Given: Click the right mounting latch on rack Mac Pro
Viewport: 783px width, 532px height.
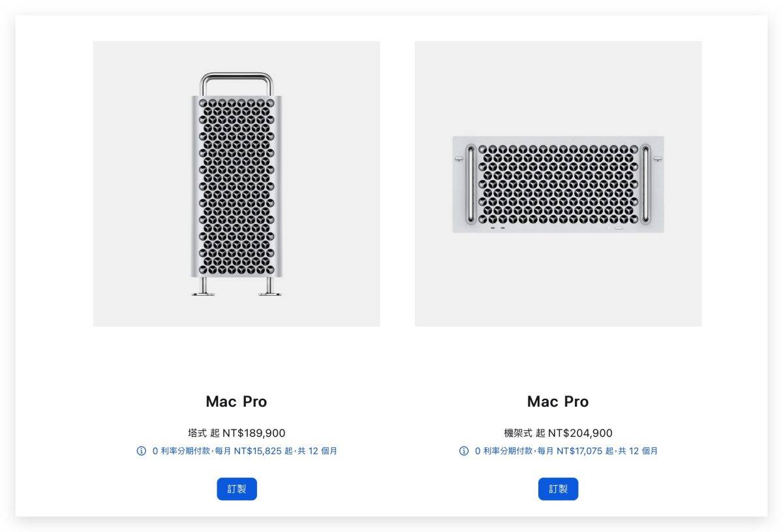Looking at the screenshot, I should click(x=658, y=157).
